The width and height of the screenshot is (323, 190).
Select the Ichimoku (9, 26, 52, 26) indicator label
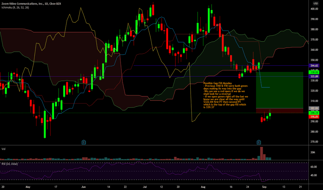coord(15,8)
